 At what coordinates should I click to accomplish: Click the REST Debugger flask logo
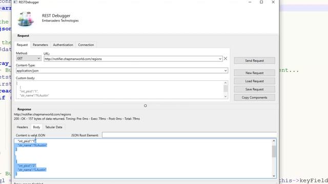tap(26, 19)
